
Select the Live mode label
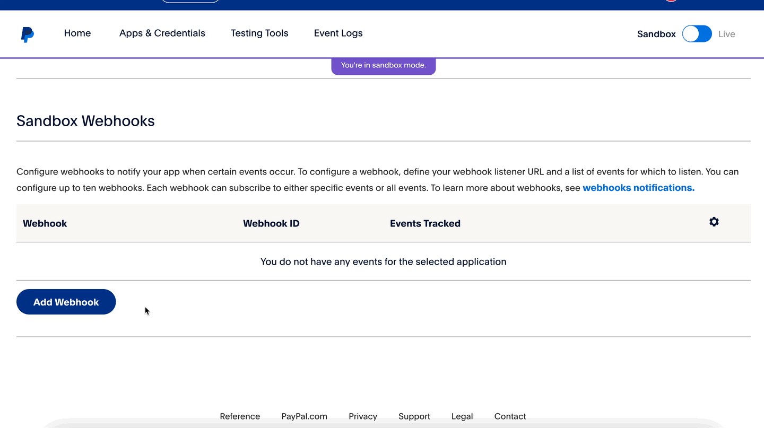click(726, 34)
